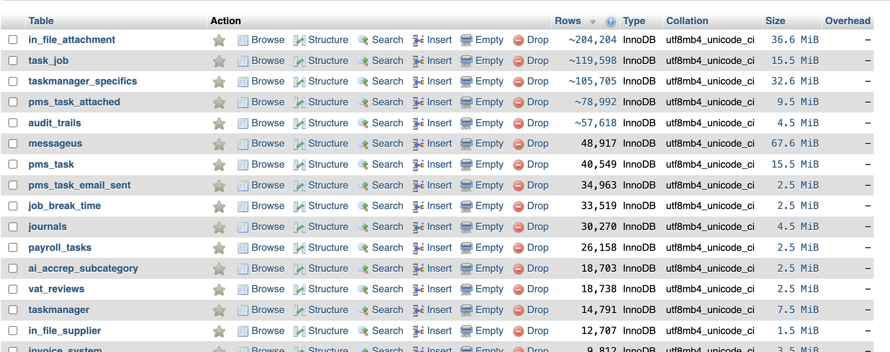Click the Structure icon for taskmanager_specifics row
The width and height of the screenshot is (890, 352).
299,82
